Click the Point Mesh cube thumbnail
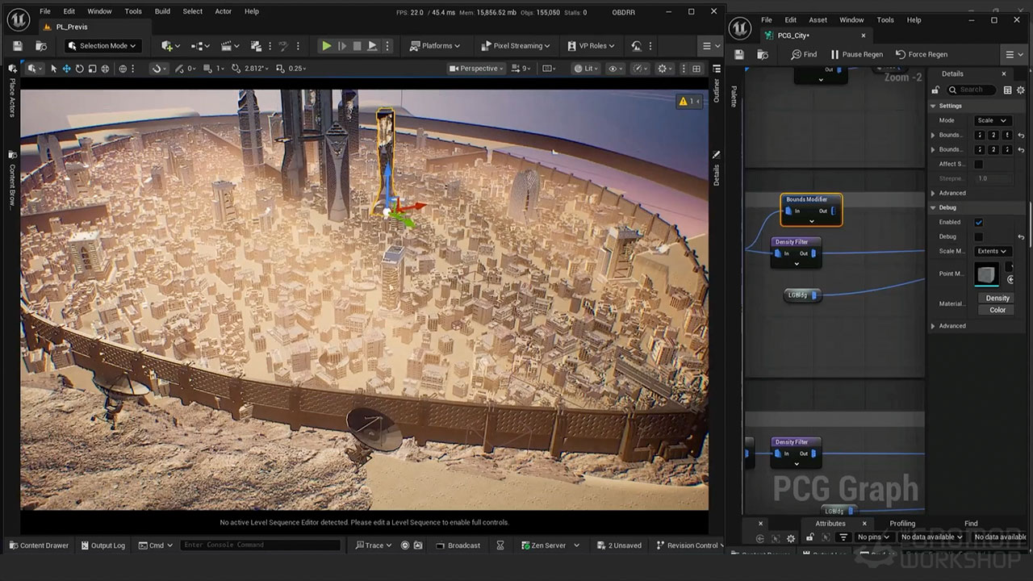Viewport: 1033px width, 581px height. click(986, 274)
